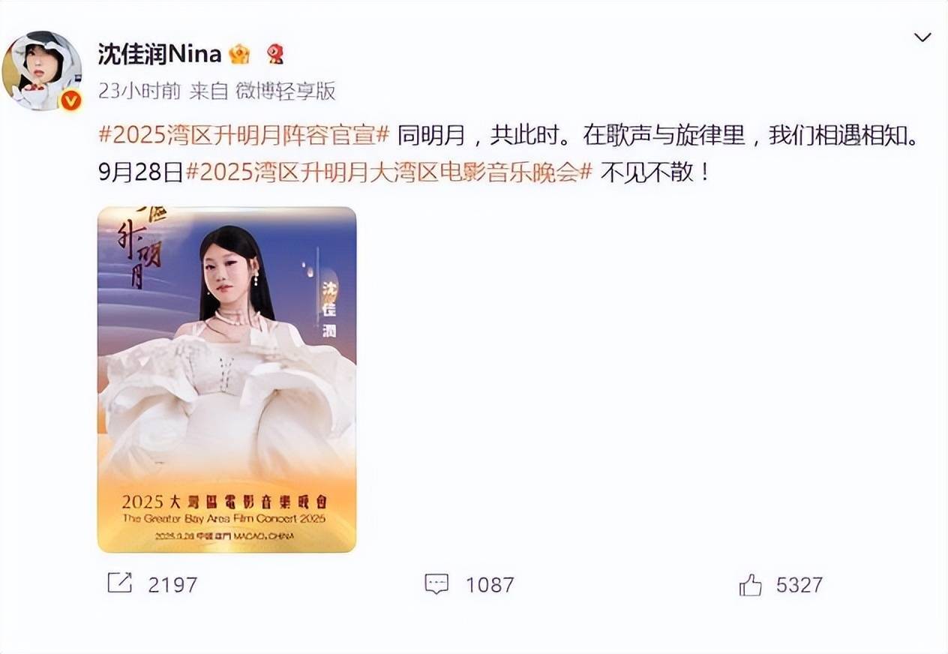Click the thumbs-up like icon
This screenshot has width=948, height=654.
pos(751,584)
